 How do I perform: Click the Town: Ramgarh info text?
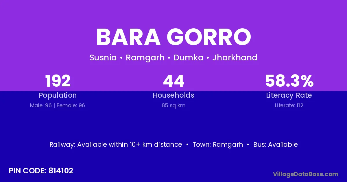[x=218, y=144]
